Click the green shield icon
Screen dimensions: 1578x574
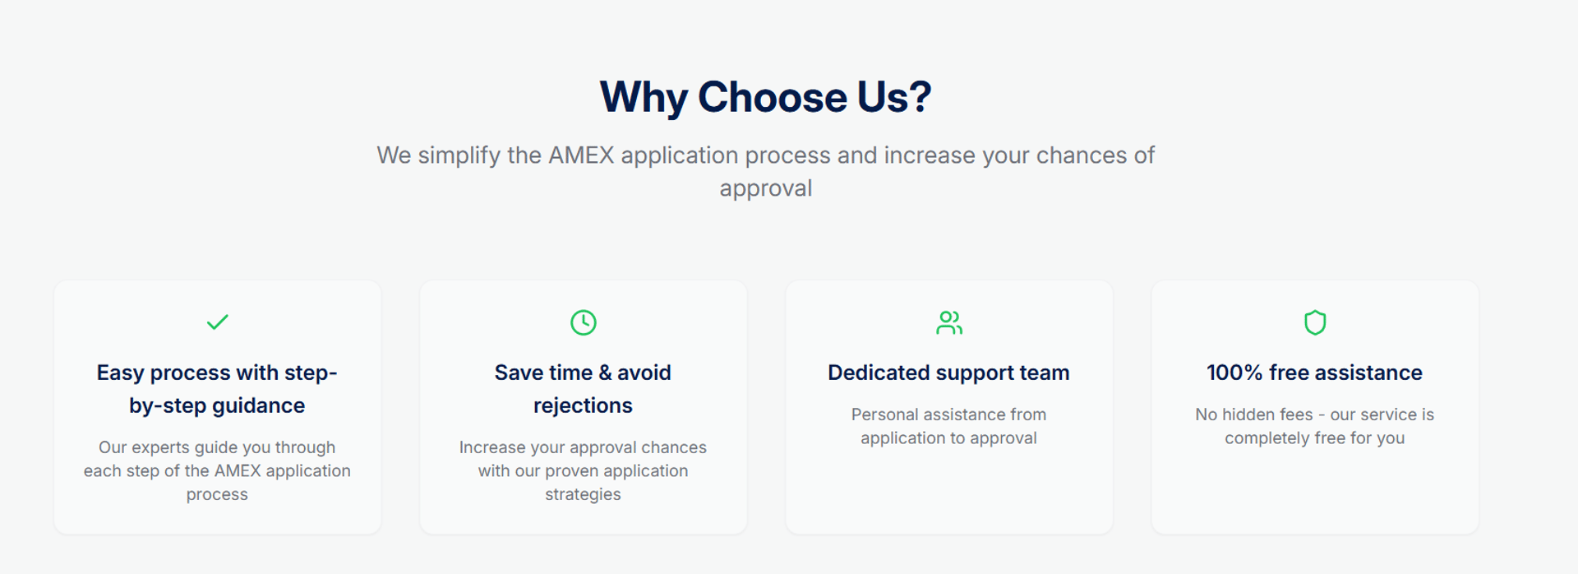[1314, 322]
